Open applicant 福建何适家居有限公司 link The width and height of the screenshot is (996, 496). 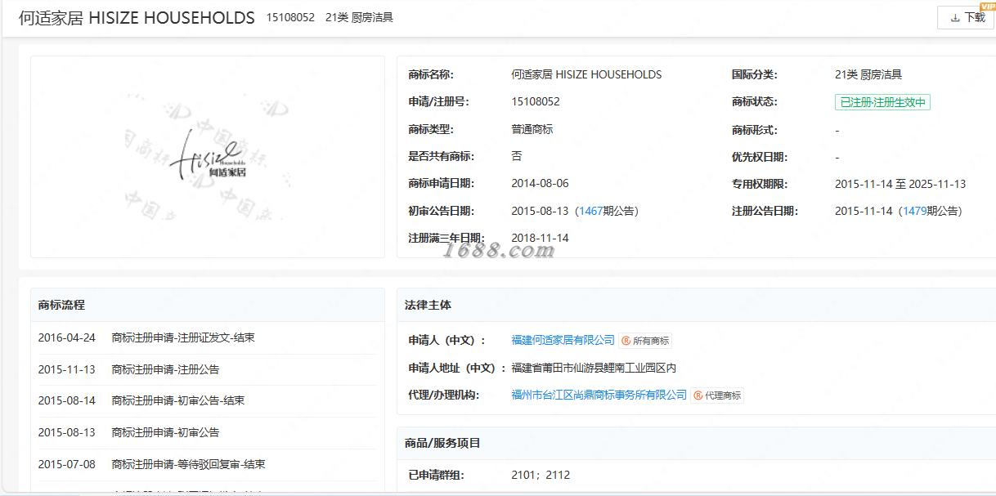(x=563, y=340)
